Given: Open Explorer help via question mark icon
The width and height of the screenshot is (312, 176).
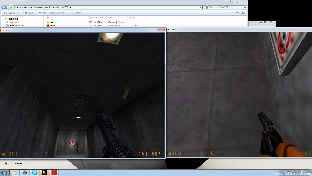Looking at the screenshot, I should [x=243, y=13].
